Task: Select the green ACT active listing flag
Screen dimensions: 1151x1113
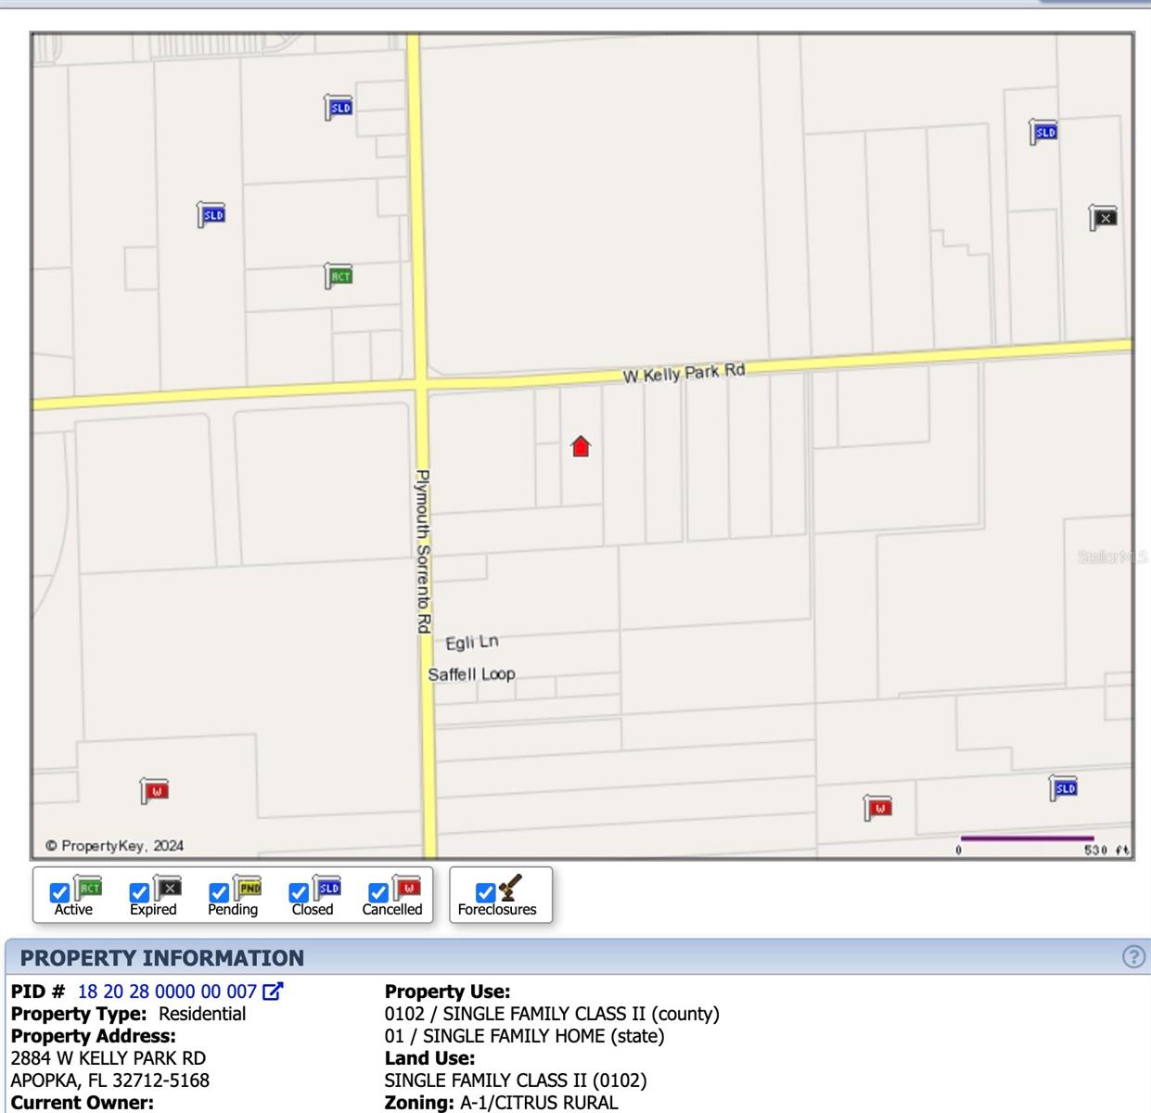Action: (x=339, y=275)
